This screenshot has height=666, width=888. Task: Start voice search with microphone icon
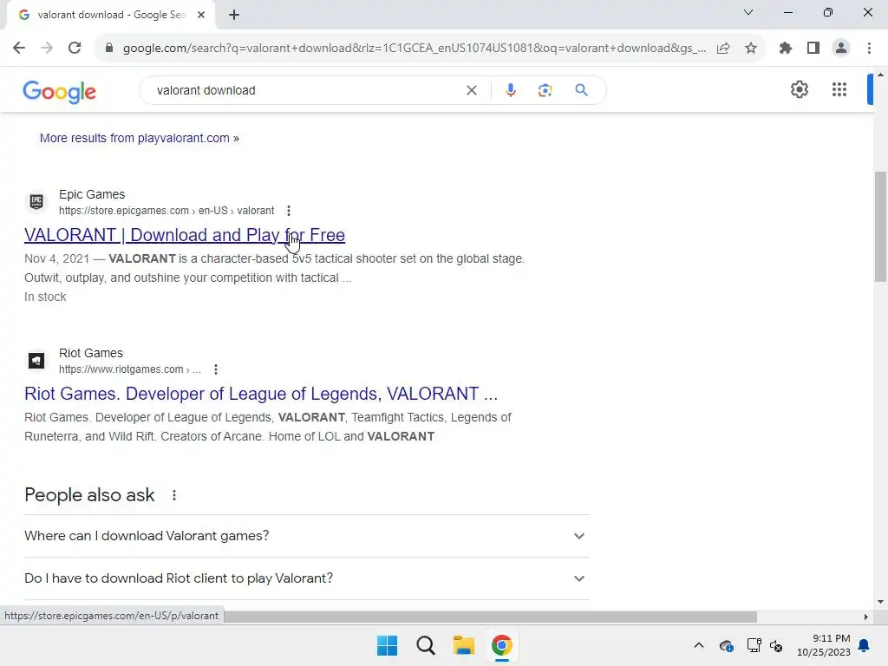point(511,90)
